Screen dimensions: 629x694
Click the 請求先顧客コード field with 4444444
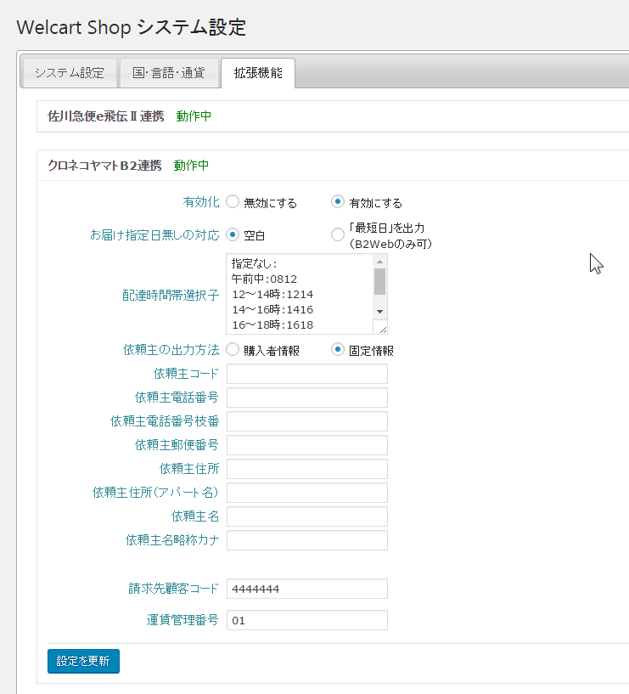307,589
